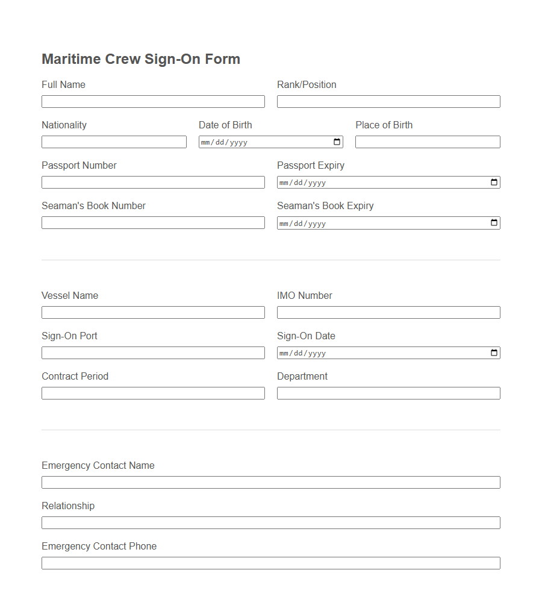
Task: Open the Sign-On Date calendar picker
Action: coord(494,353)
